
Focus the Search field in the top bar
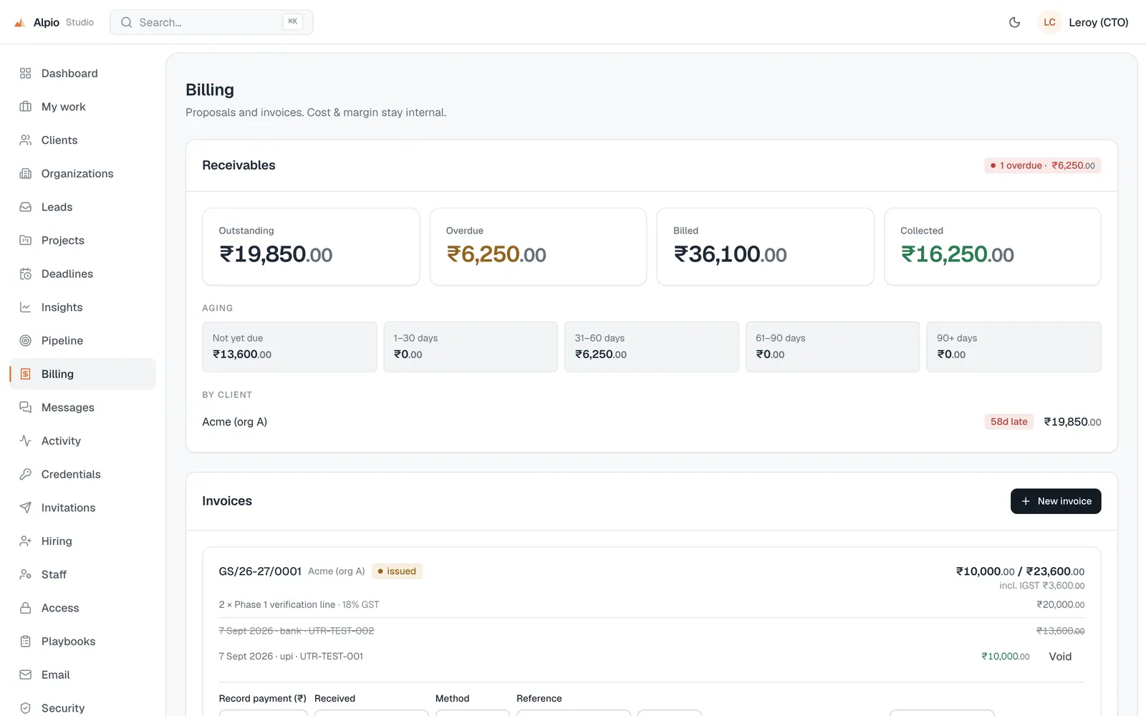click(211, 22)
